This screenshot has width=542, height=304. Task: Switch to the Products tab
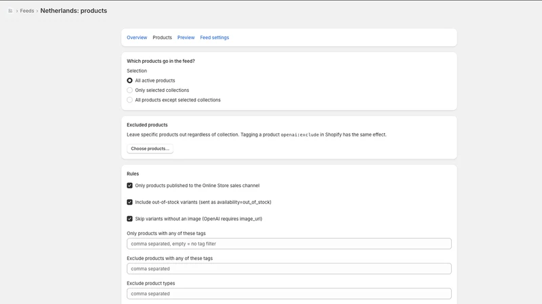point(162,38)
